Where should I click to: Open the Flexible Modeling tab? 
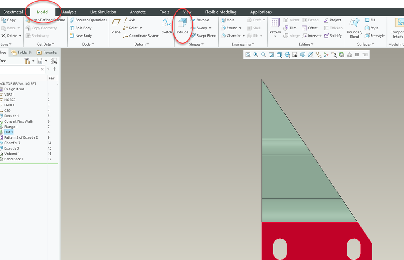click(221, 12)
